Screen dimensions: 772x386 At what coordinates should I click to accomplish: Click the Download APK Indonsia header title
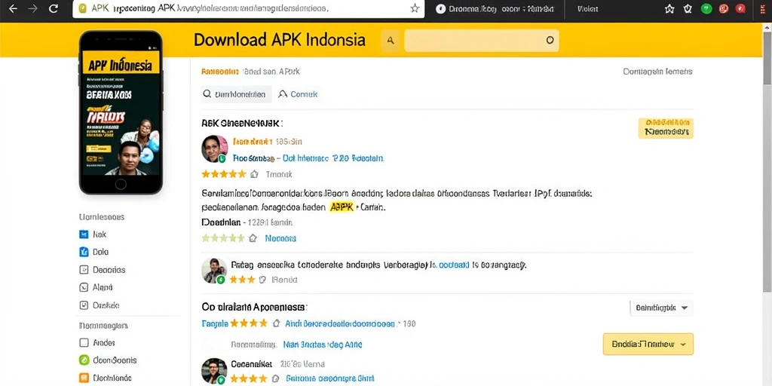coord(280,40)
